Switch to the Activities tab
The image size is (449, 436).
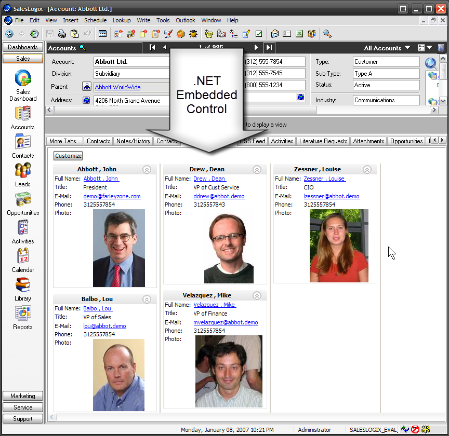(x=282, y=141)
